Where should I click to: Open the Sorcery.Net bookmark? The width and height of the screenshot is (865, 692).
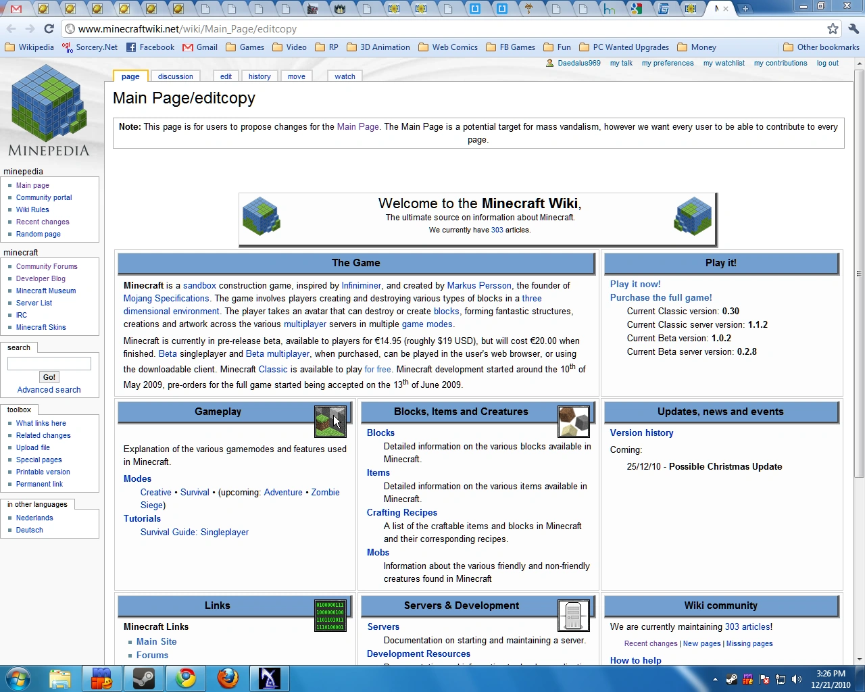(90, 47)
